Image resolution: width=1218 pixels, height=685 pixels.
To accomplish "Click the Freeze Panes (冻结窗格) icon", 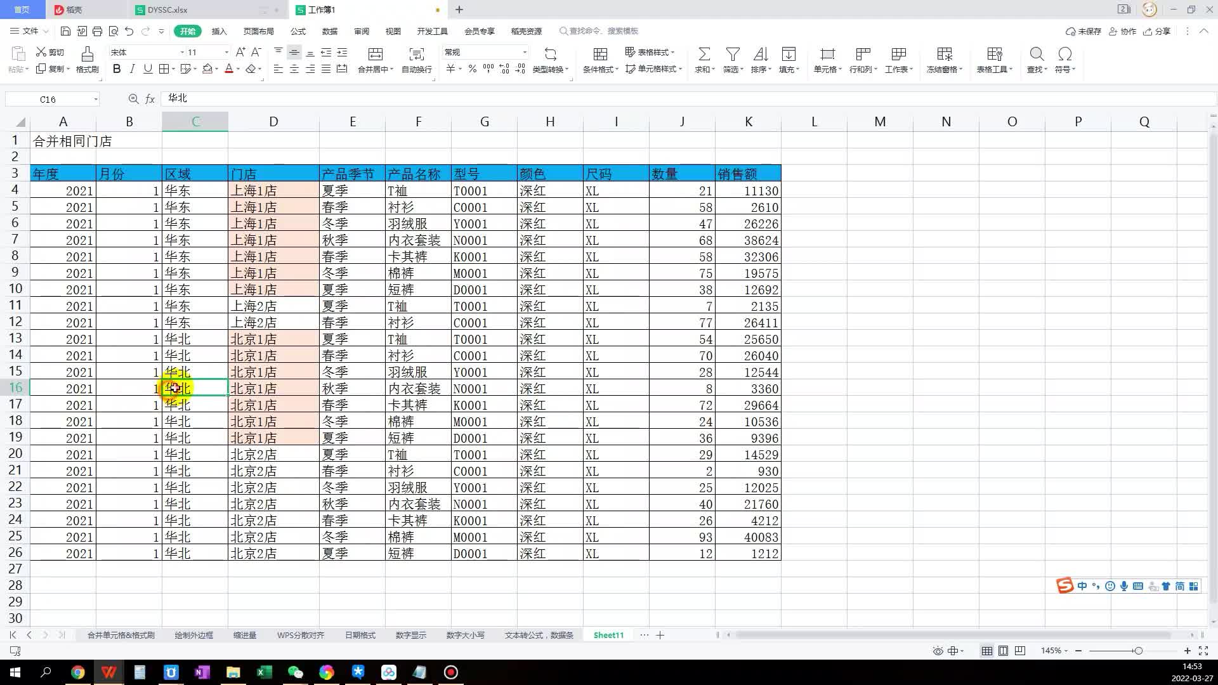I will tap(944, 55).
